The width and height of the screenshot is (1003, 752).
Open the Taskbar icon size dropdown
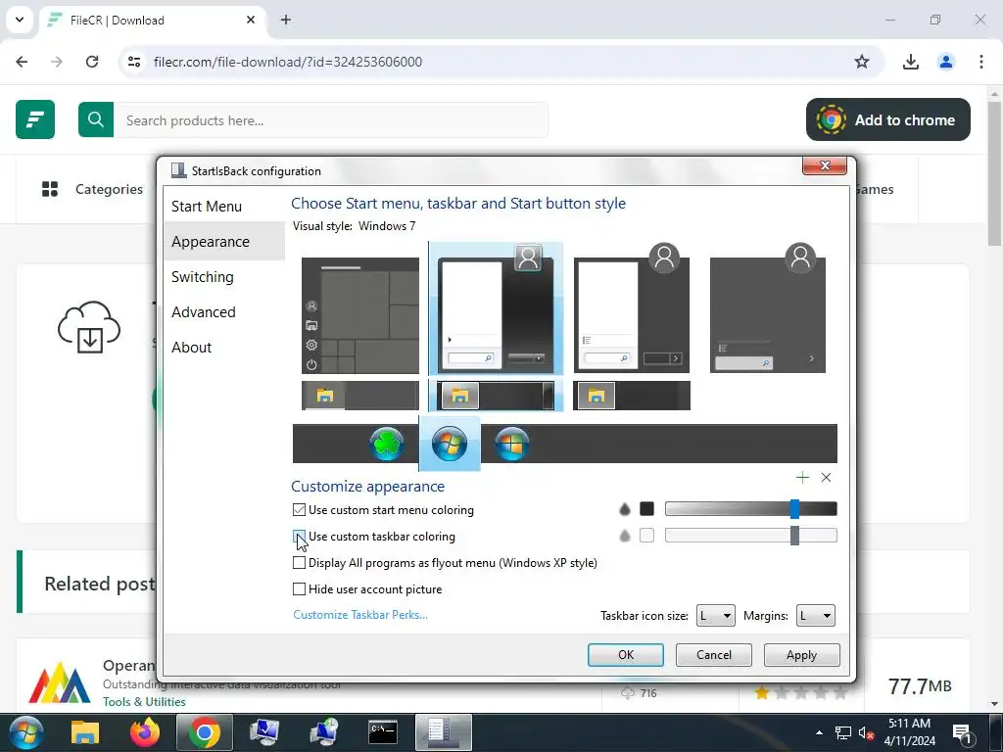[x=715, y=616]
